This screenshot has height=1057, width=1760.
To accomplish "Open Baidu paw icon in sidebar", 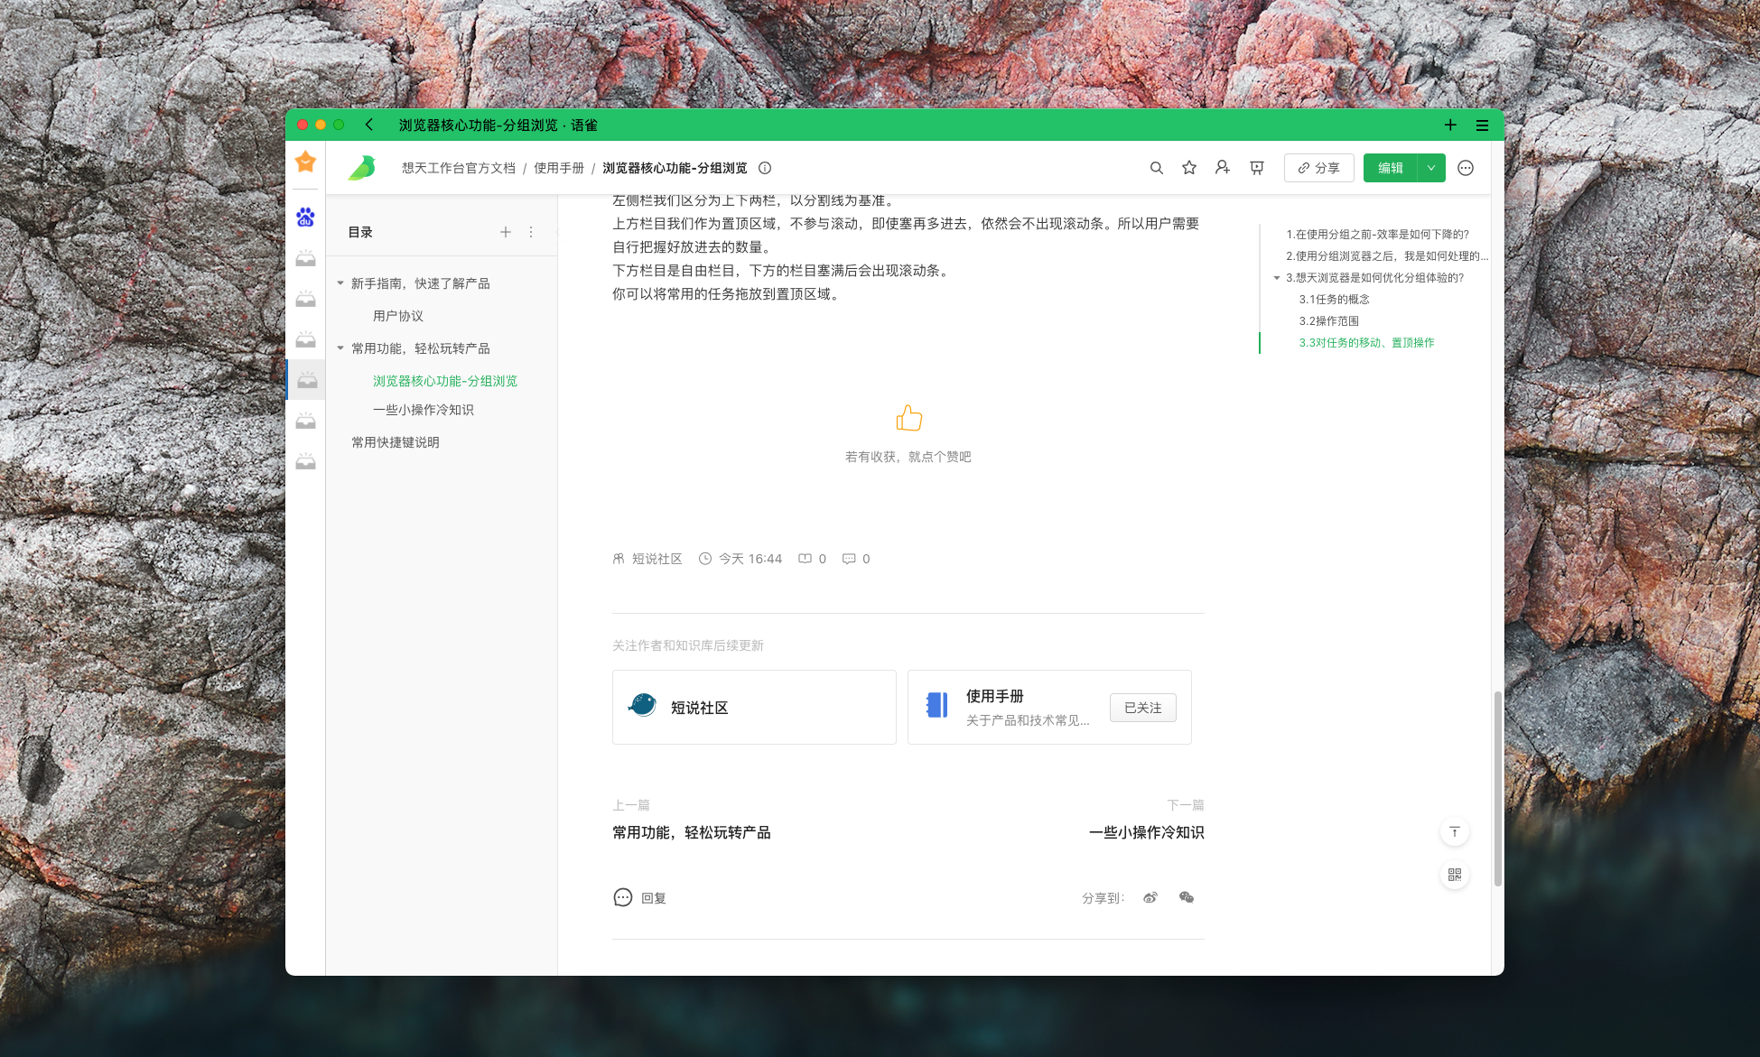I will pyautogui.click(x=305, y=218).
